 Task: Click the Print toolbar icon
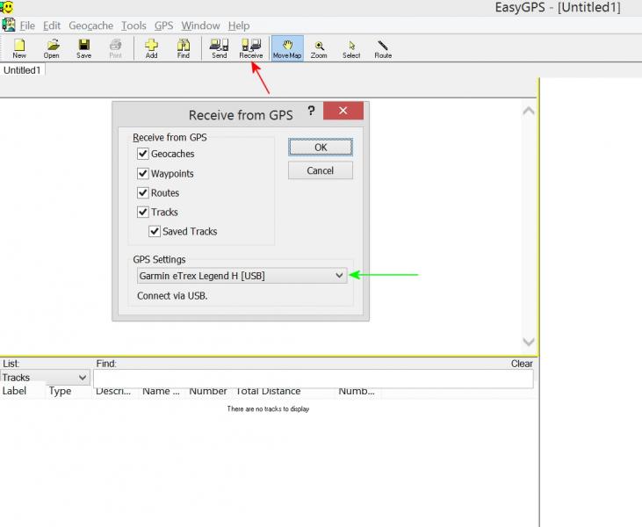coord(115,48)
